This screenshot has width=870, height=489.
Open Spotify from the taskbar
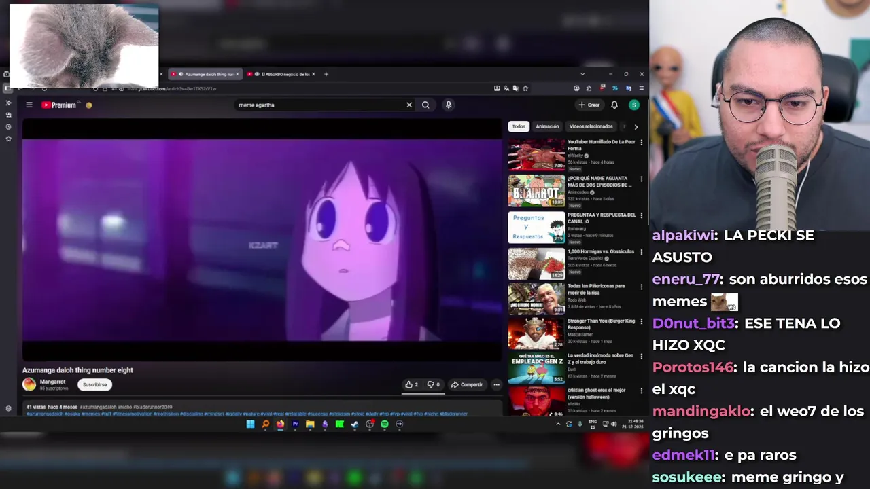(385, 424)
